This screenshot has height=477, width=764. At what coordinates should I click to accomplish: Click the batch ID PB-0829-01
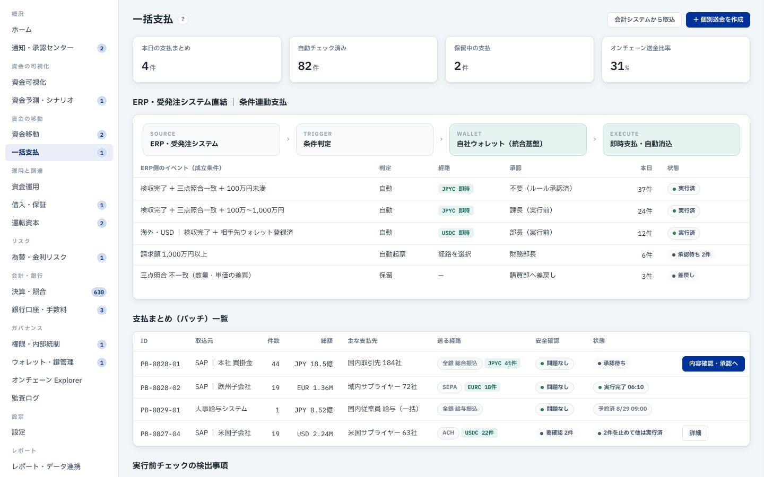coord(160,410)
